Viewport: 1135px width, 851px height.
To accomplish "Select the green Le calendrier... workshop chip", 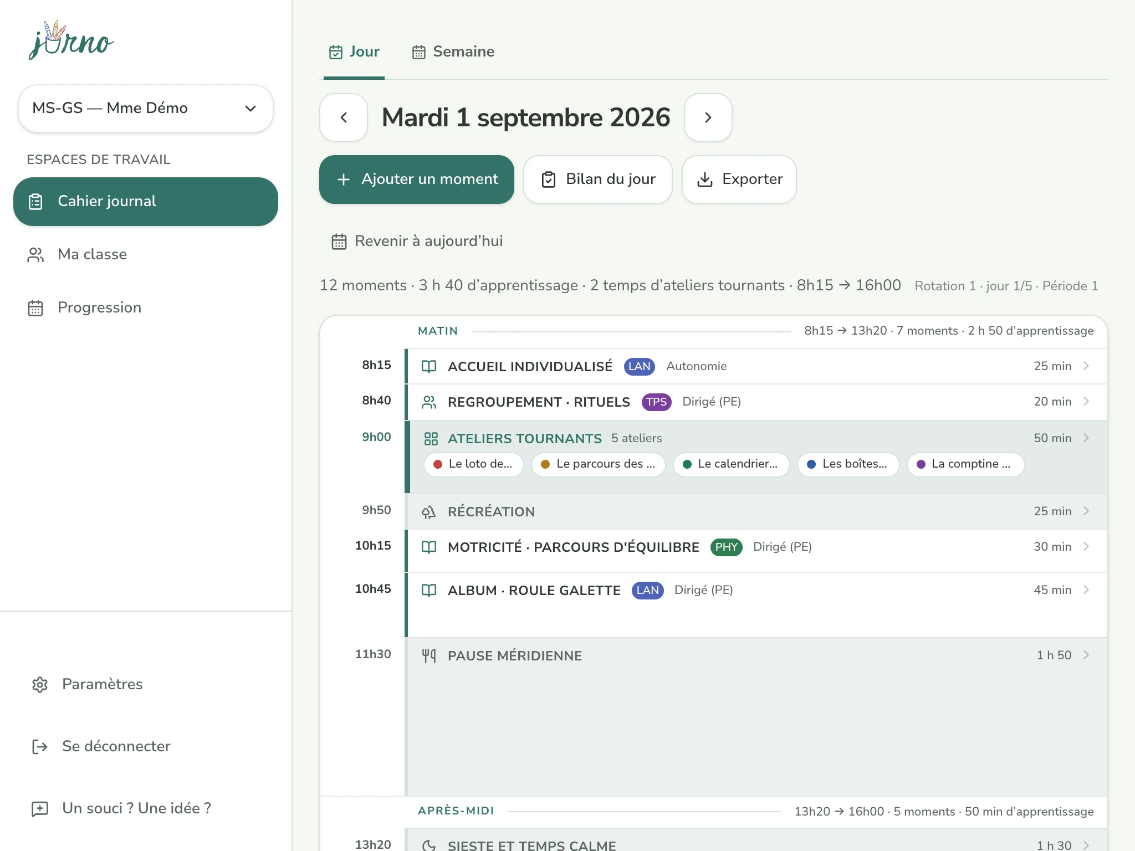I will point(731,464).
